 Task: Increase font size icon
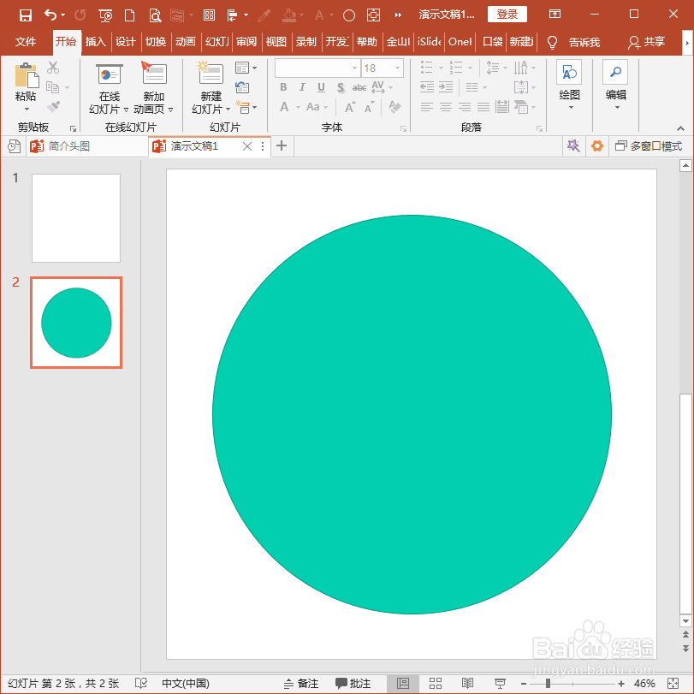pyautogui.click(x=350, y=107)
